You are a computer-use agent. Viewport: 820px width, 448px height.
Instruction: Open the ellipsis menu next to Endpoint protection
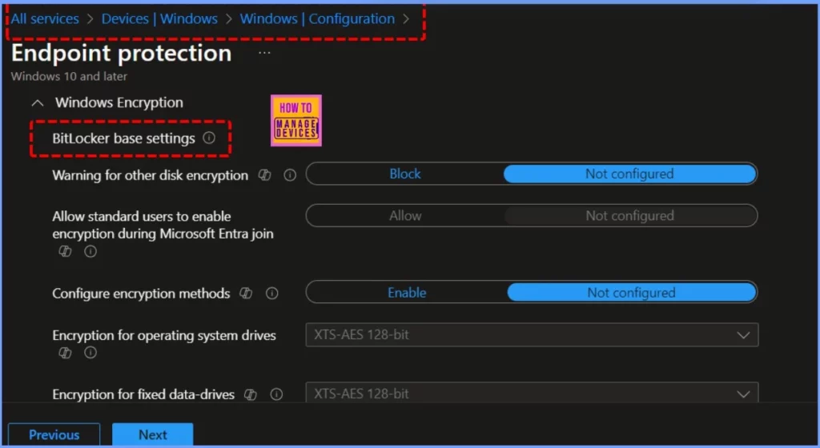264,53
